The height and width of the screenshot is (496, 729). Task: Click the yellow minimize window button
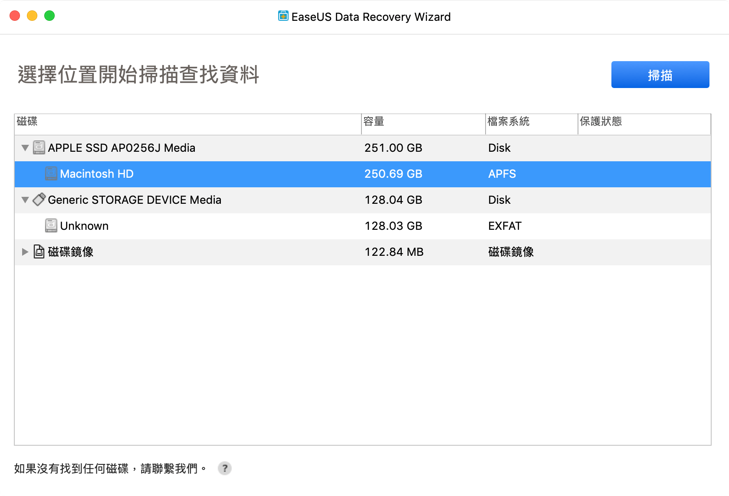click(32, 16)
